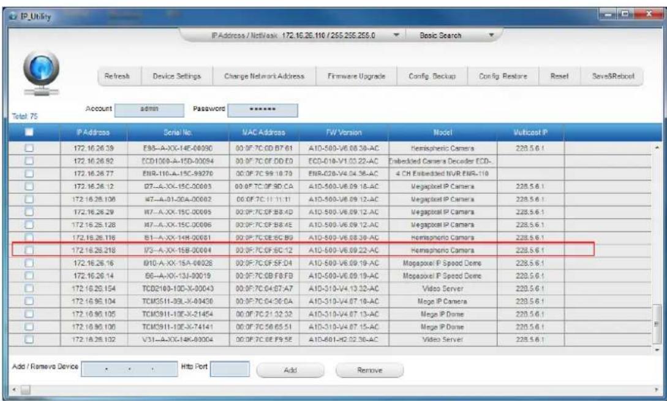
Task: Click serial TCM3911-10E-X-74141
Action: point(178,327)
